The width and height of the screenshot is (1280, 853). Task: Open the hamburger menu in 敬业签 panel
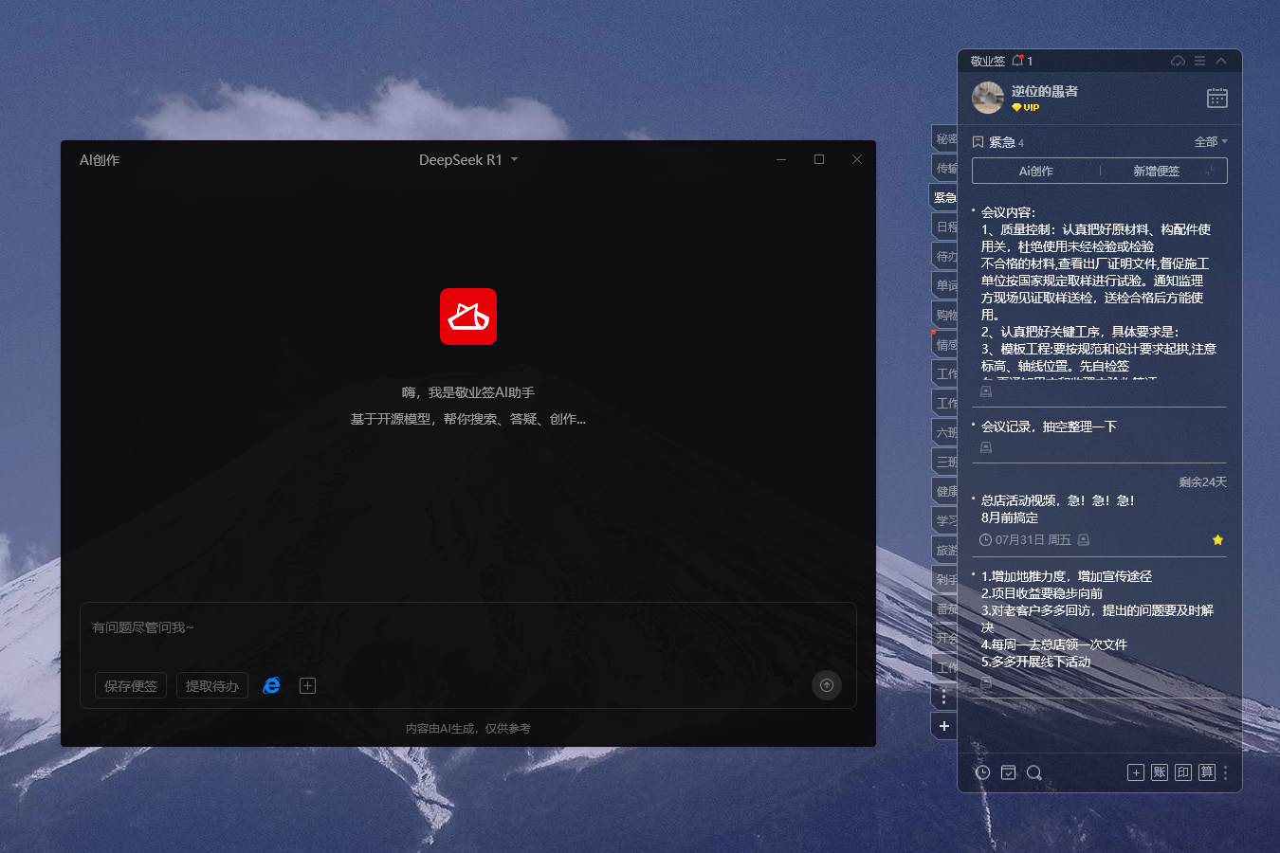pyautogui.click(x=1199, y=61)
